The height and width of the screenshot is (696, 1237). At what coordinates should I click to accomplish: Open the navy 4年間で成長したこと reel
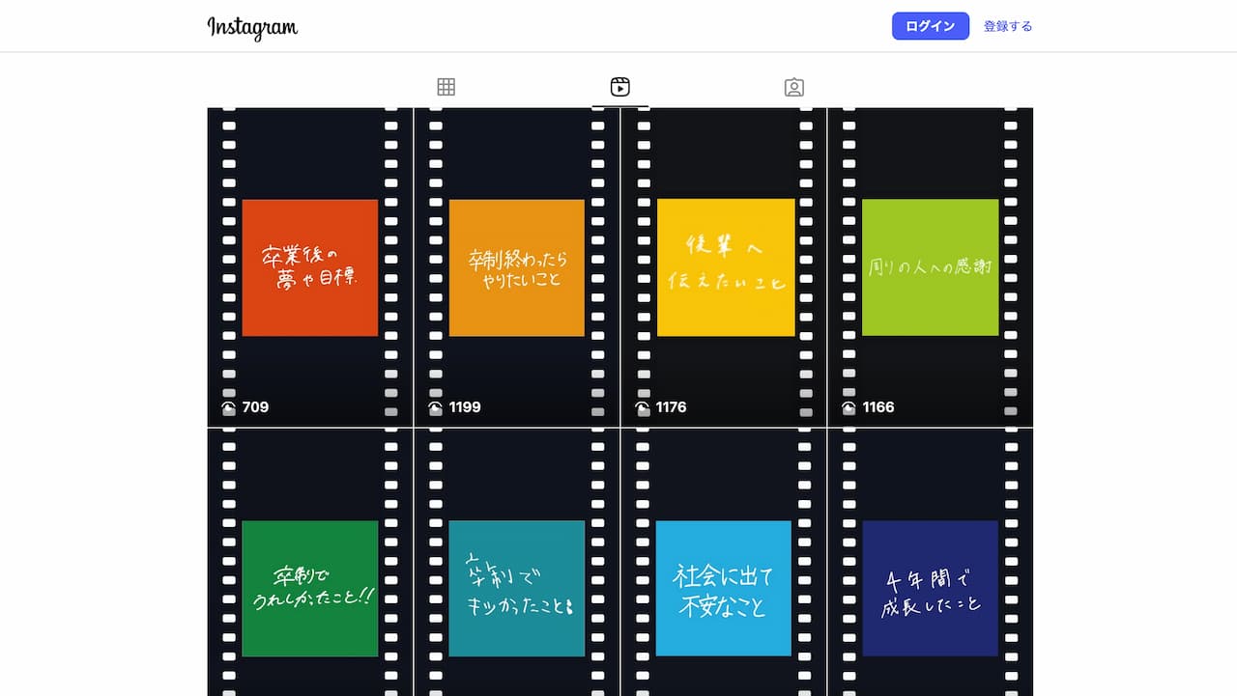[930, 588]
